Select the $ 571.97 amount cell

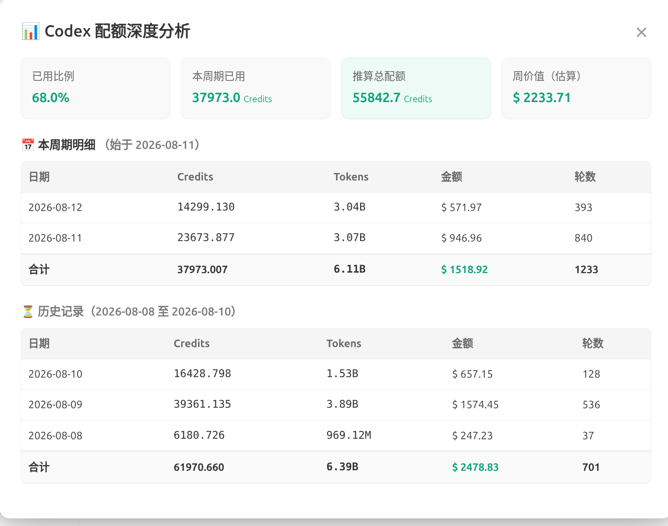click(461, 208)
